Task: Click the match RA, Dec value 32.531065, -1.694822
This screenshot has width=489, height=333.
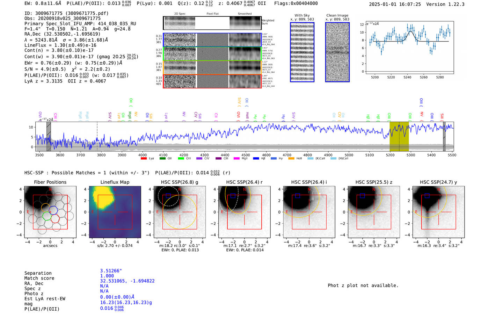Action: [x=127, y=281]
